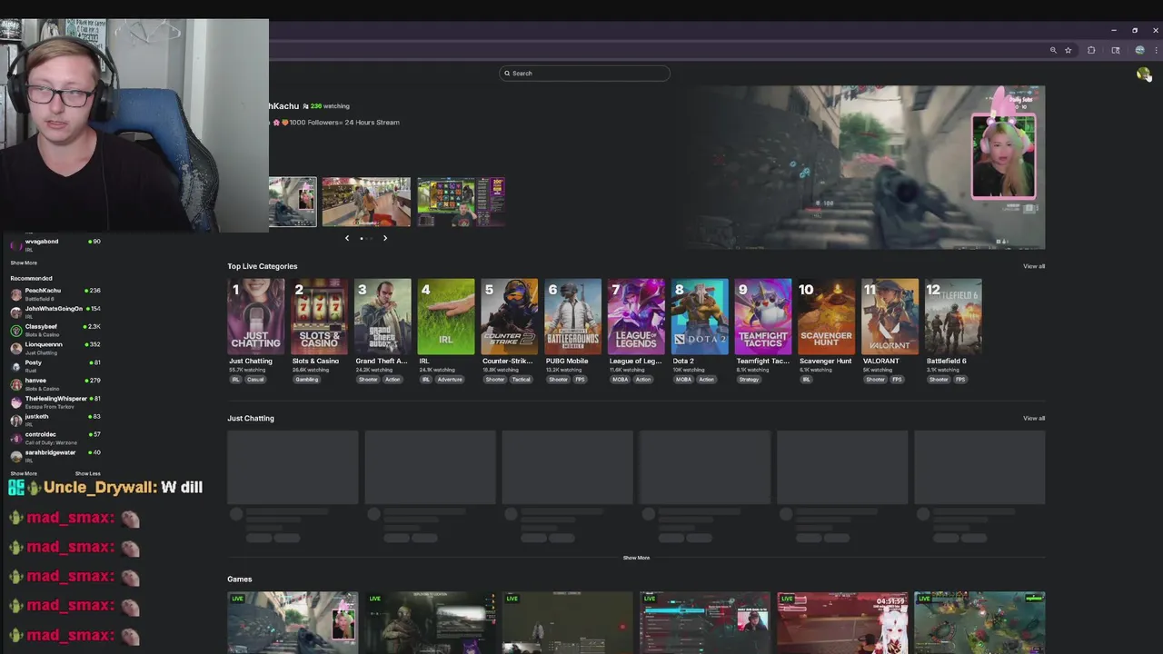Open wvagabond channel in sidebar
1163x654 pixels.
pos(55,244)
